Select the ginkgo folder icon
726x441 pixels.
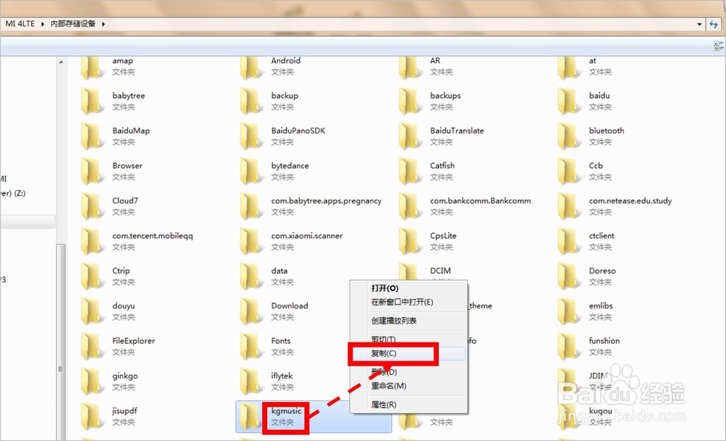pyautogui.click(x=91, y=382)
